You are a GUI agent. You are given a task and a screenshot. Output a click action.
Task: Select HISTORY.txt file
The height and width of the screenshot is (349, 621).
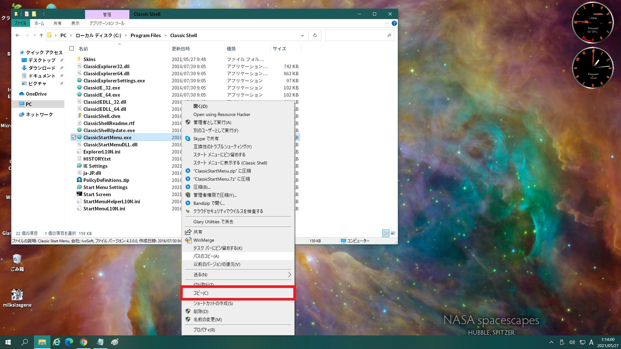(97, 159)
